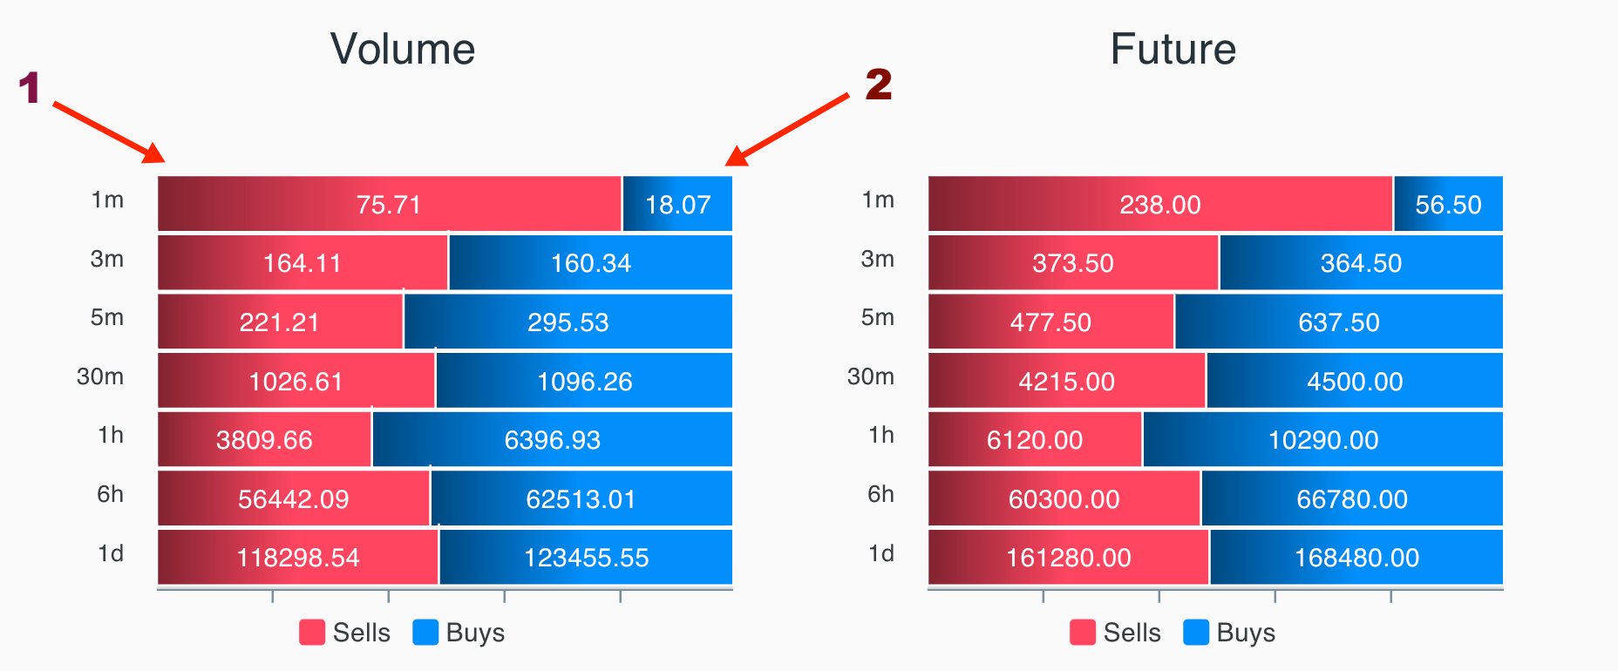This screenshot has height=671, width=1618.
Task: Toggle the Buys legend label in the Future chart
Action: (1246, 633)
